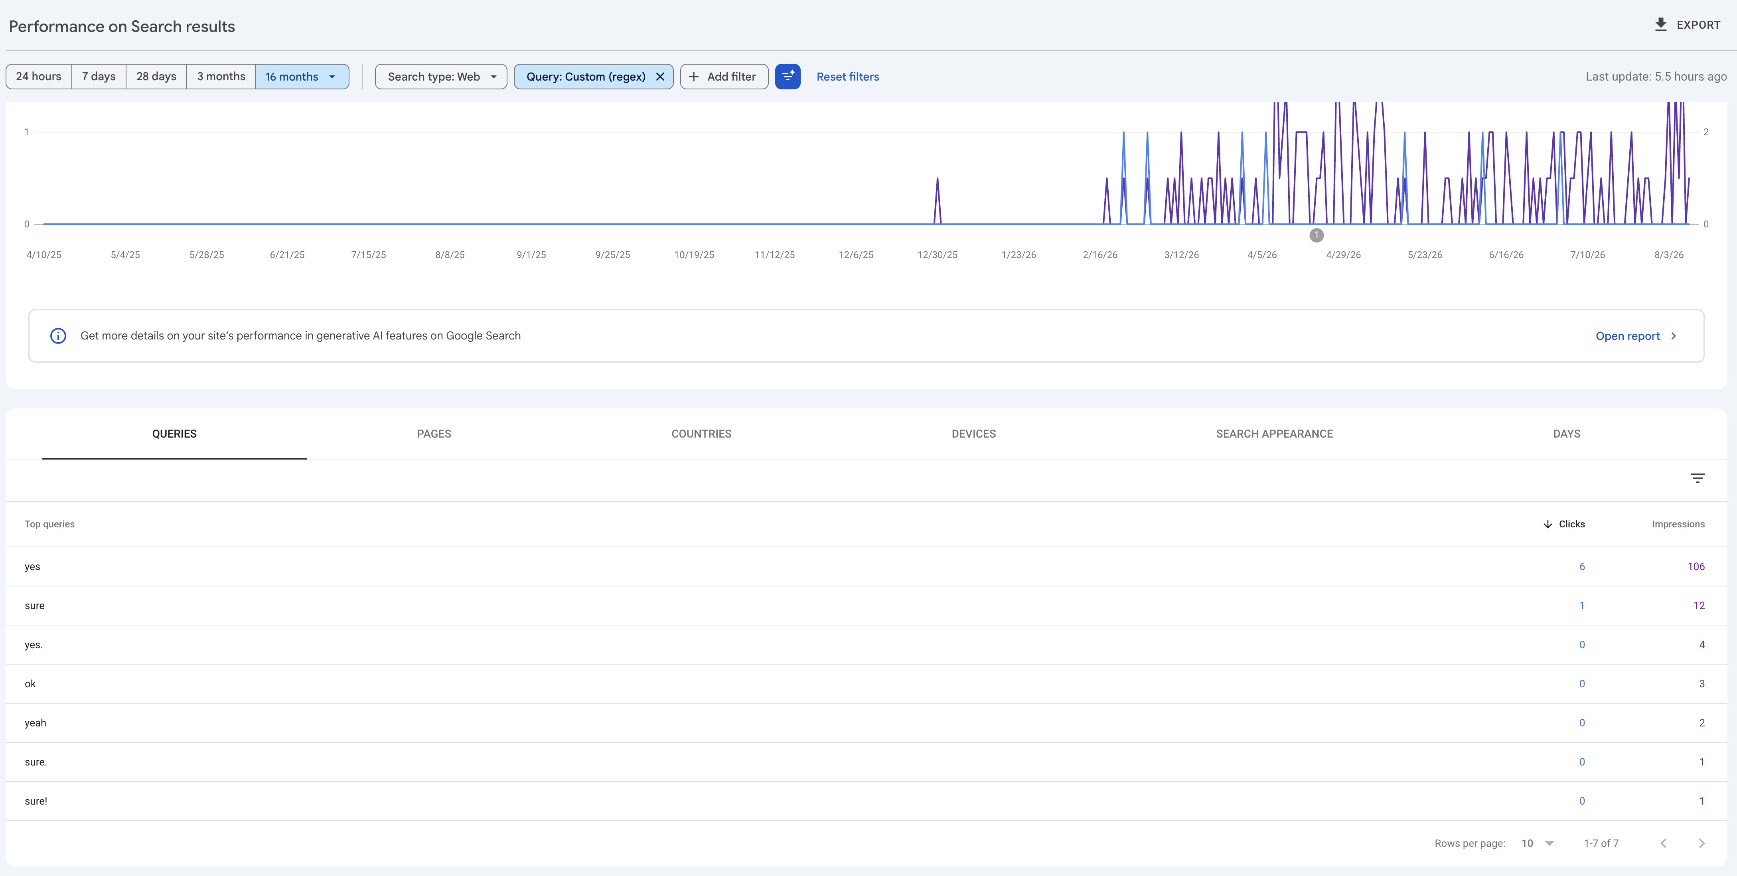
Task: Select the 28 days date range
Action: click(x=156, y=77)
